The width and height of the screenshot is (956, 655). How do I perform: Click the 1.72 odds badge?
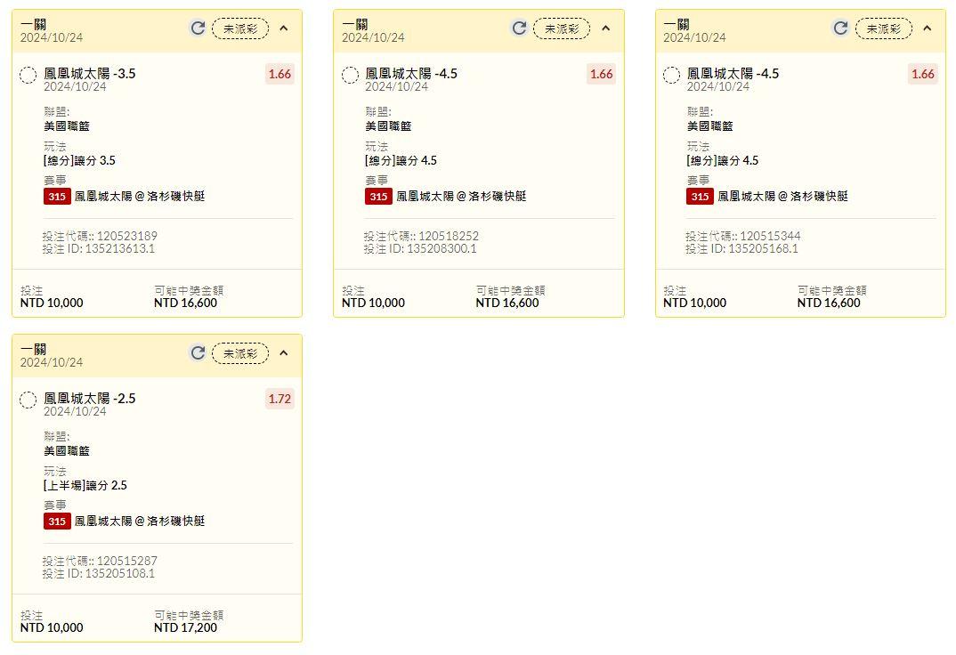click(x=280, y=399)
